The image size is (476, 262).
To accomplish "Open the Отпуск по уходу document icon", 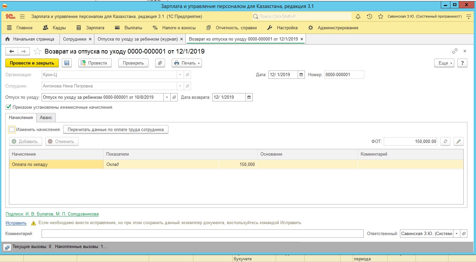I will pyautogui.click(x=174, y=97).
